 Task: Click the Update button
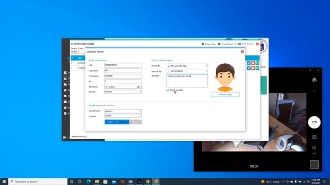coord(123,122)
